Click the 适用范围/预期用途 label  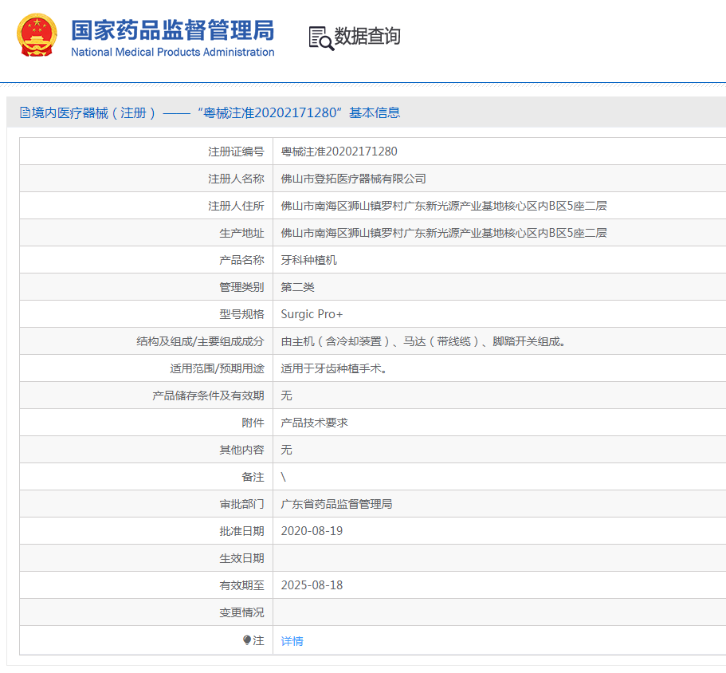[217, 368]
